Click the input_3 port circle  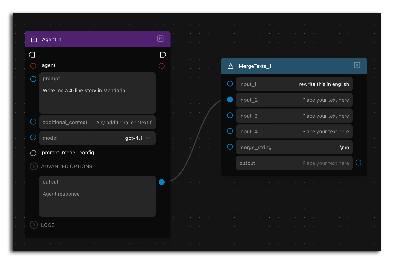230,115
